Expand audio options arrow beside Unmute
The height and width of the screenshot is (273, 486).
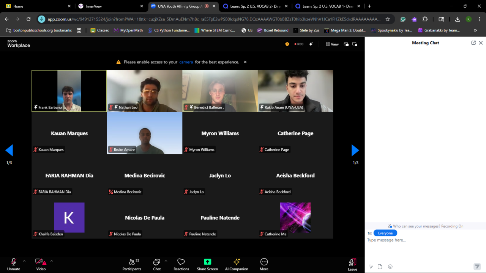point(24,261)
